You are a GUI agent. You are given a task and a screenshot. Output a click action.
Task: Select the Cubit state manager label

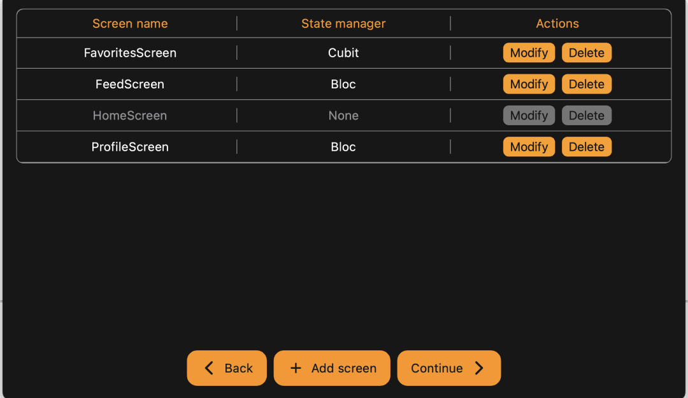pyautogui.click(x=343, y=53)
